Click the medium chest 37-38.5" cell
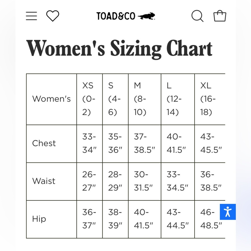Viewport: 251px width, 251px height. [145, 144]
